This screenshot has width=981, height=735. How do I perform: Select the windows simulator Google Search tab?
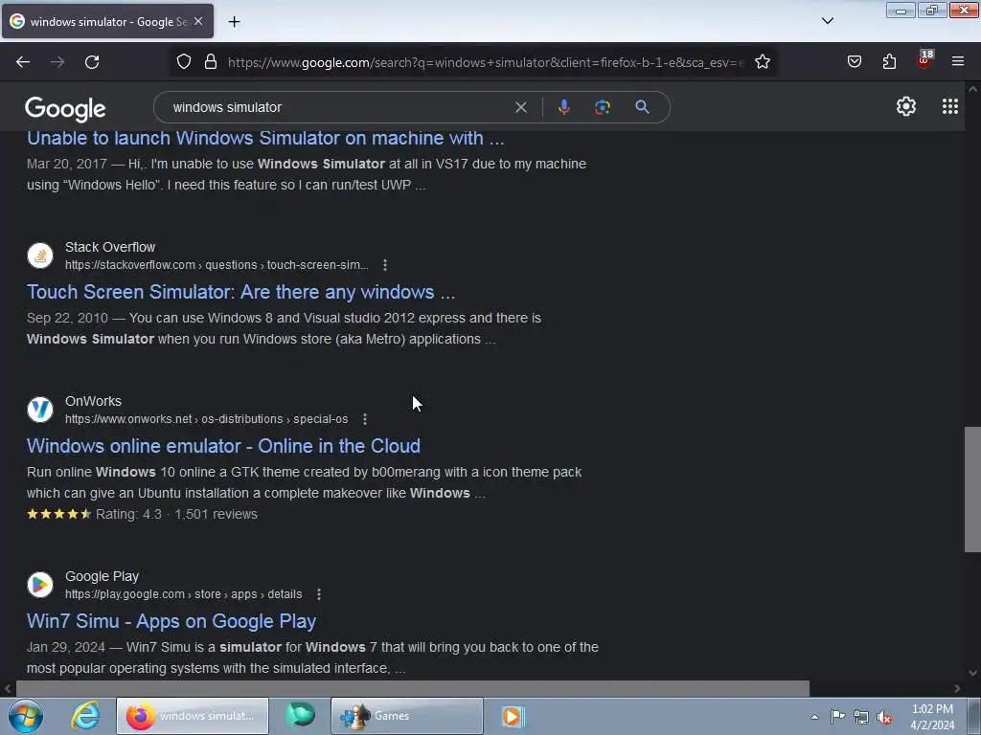point(107,21)
